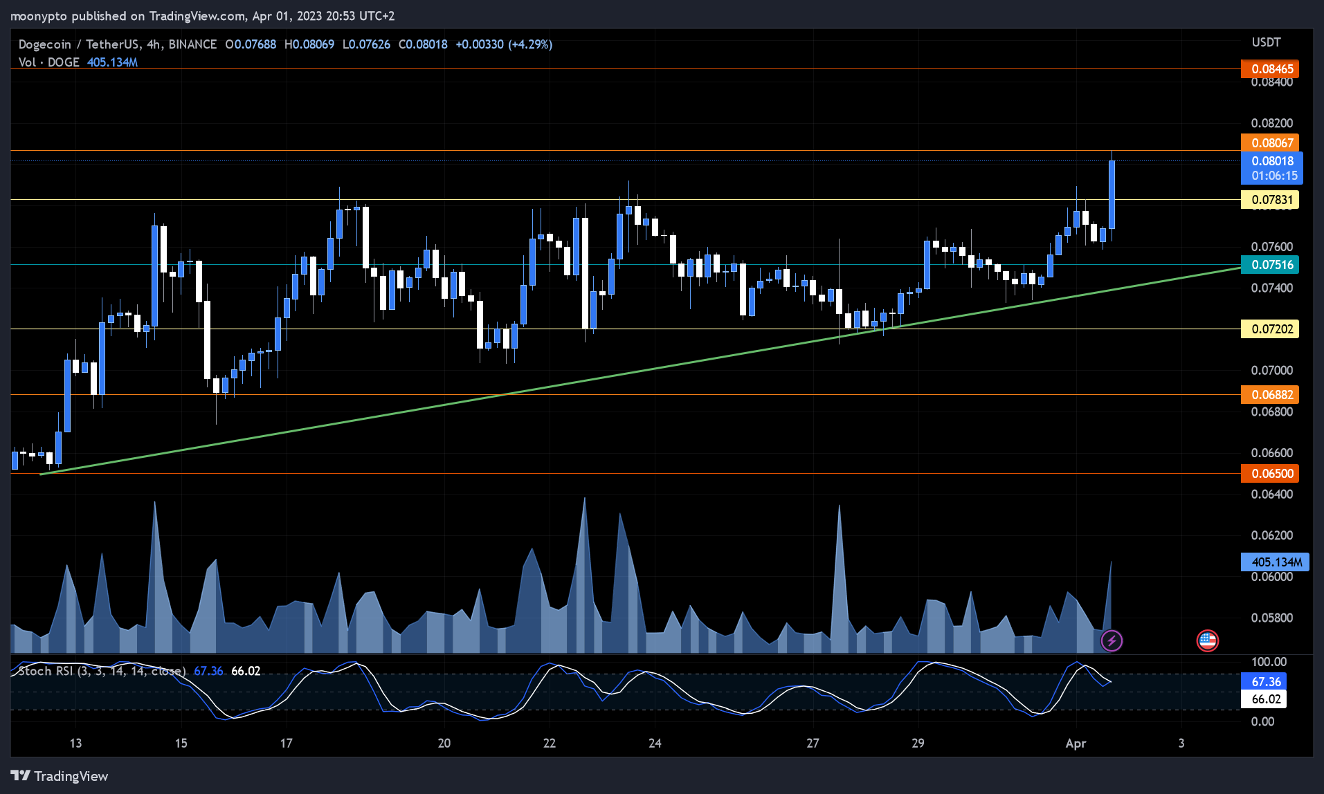
Task: Select the 0.08067 orange price label
Action: pos(1270,143)
